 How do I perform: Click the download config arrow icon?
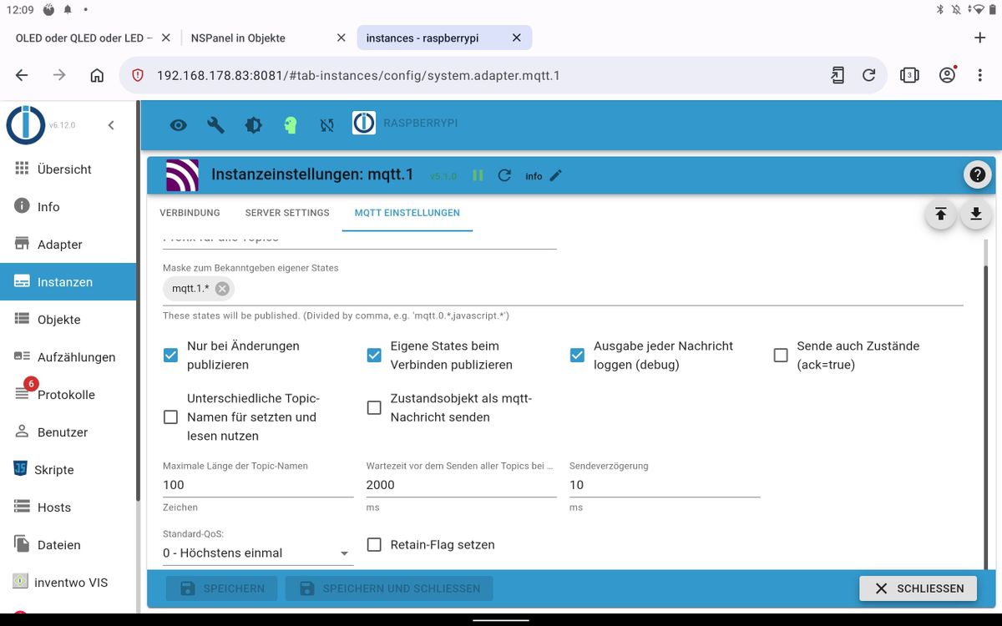(x=975, y=215)
